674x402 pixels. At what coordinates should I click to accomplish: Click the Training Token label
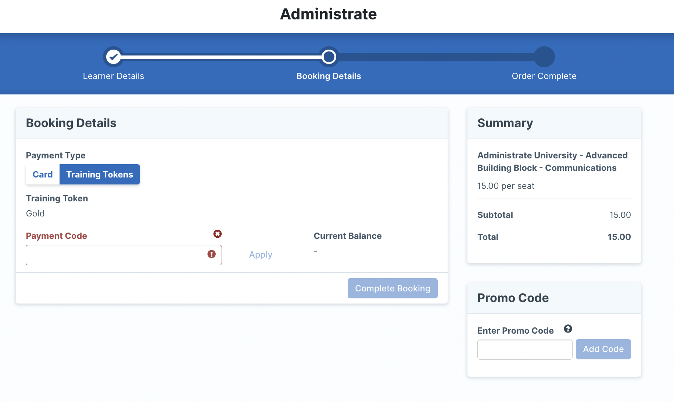click(x=57, y=198)
